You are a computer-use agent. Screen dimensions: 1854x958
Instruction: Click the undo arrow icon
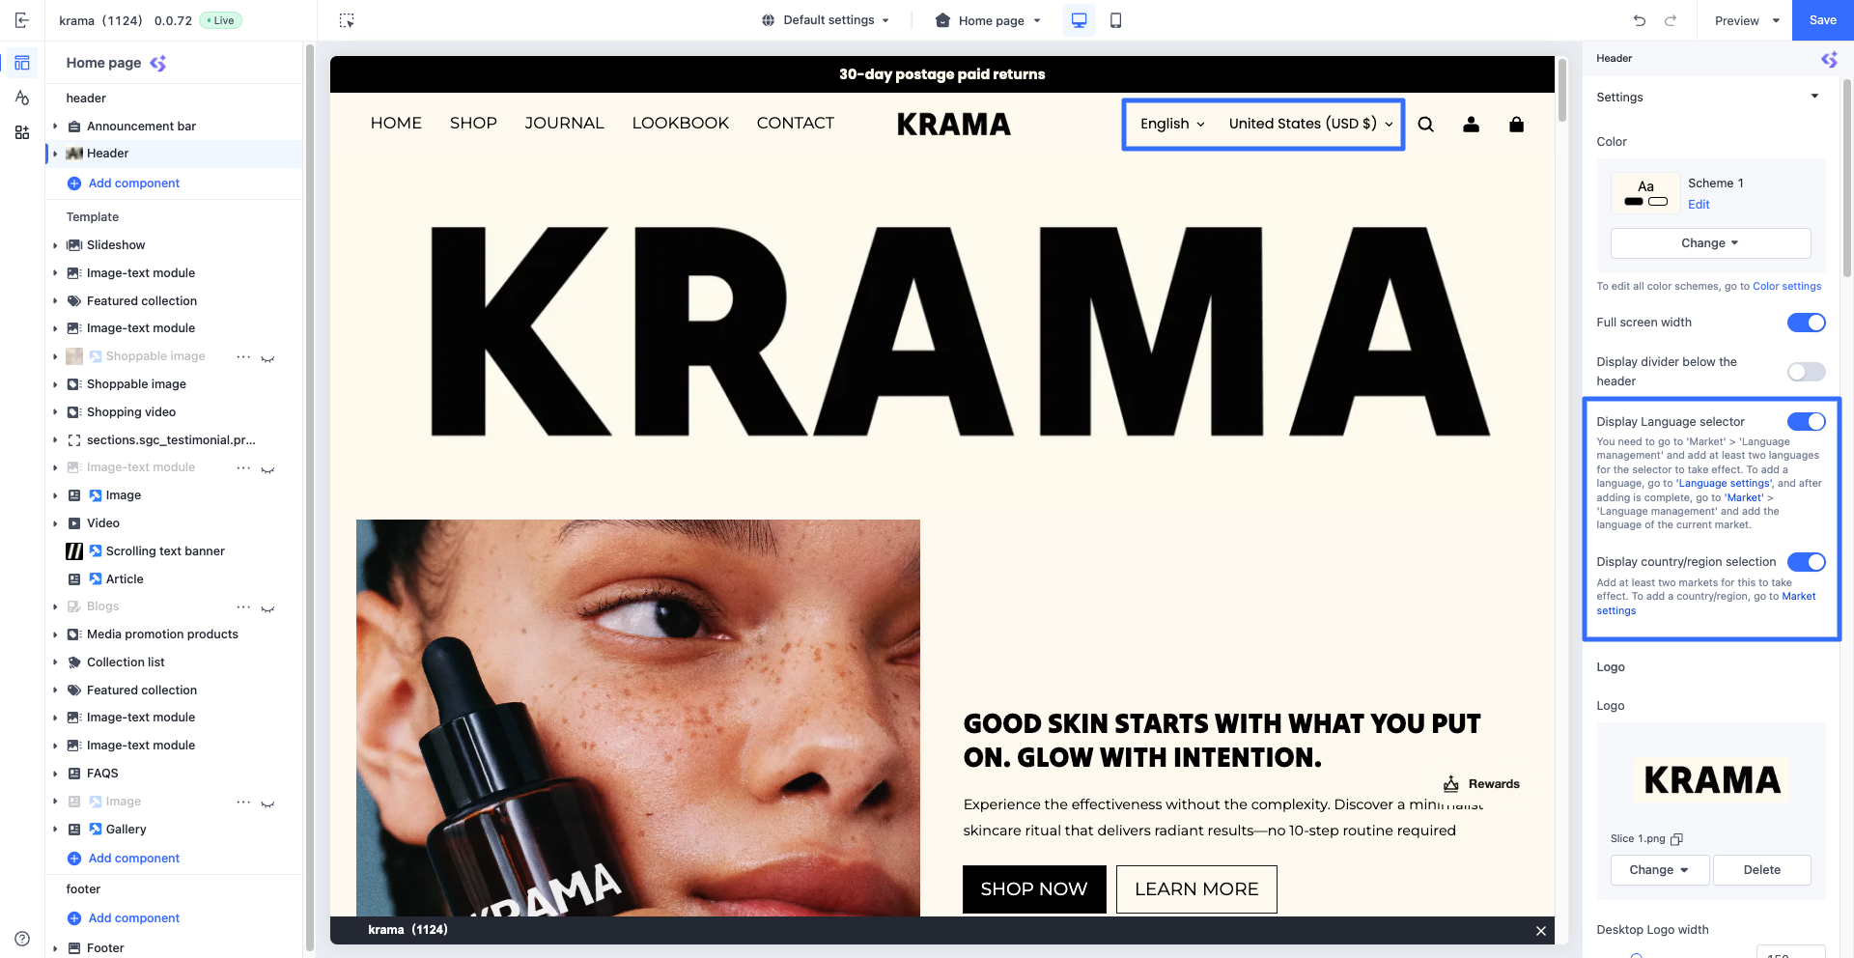point(1640,20)
